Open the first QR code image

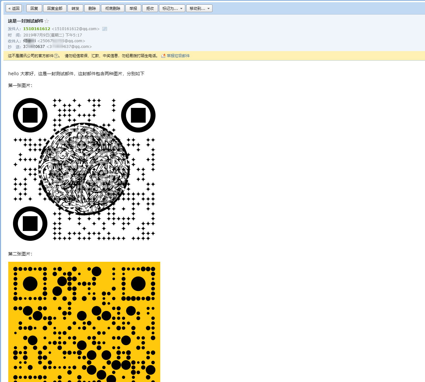click(x=84, y=169)
